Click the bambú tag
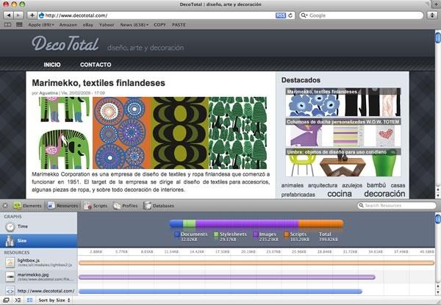The height and width of the screenshot is (305, 441). pyautogui.click(x=376, y=185)
